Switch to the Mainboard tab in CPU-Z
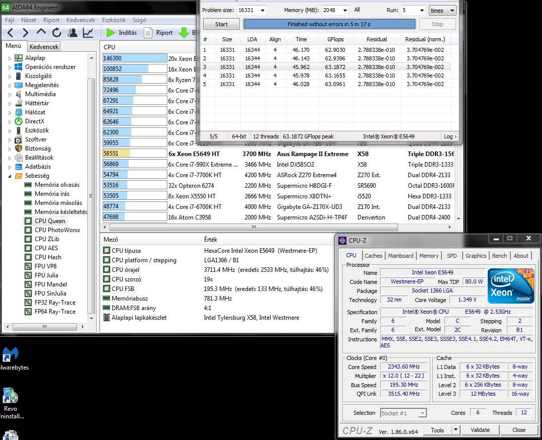 [x=401, y=255]
